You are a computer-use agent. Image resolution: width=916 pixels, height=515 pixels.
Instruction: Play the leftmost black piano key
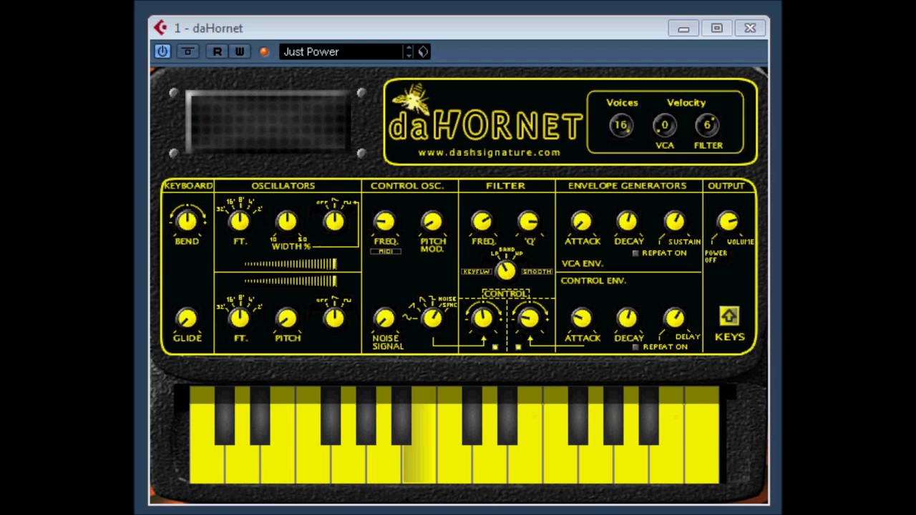(x=225, y=415)
